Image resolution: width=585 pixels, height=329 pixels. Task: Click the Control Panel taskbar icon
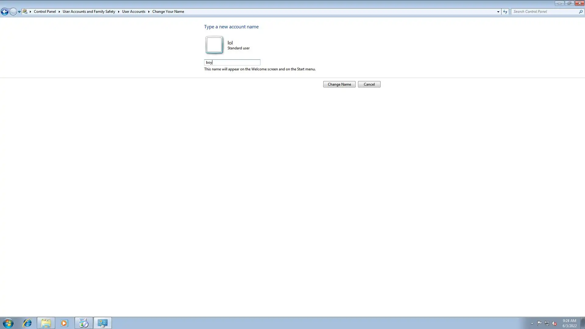103,323
